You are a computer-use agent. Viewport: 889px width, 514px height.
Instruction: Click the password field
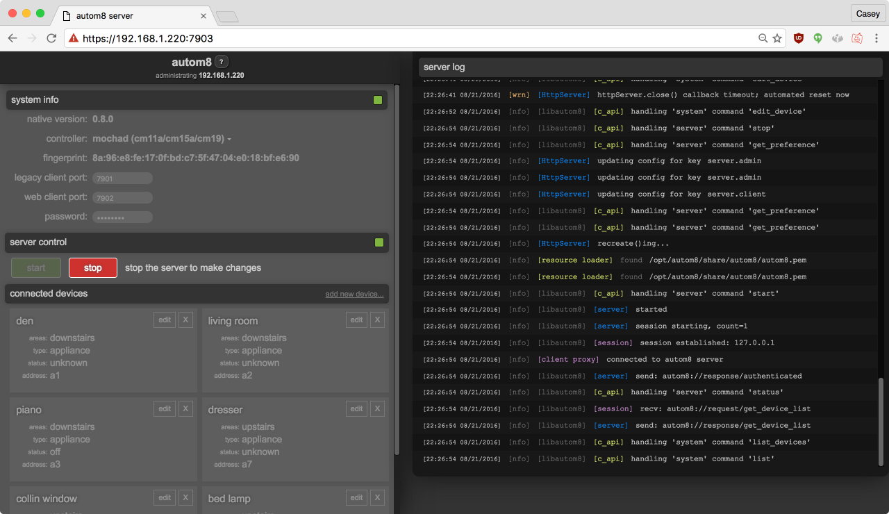[122, 217]
